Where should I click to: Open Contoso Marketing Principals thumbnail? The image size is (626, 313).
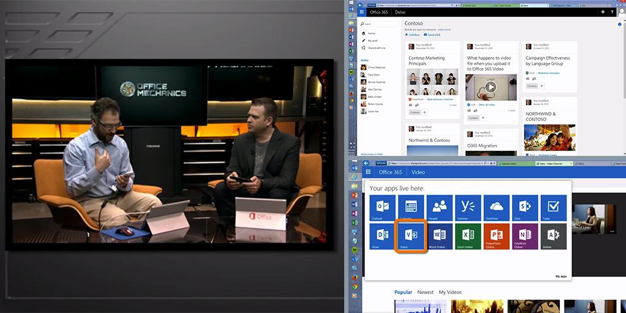tap(433, 82)
